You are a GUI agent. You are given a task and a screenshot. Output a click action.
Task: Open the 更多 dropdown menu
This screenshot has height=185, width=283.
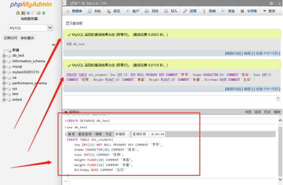click(269, 11)
